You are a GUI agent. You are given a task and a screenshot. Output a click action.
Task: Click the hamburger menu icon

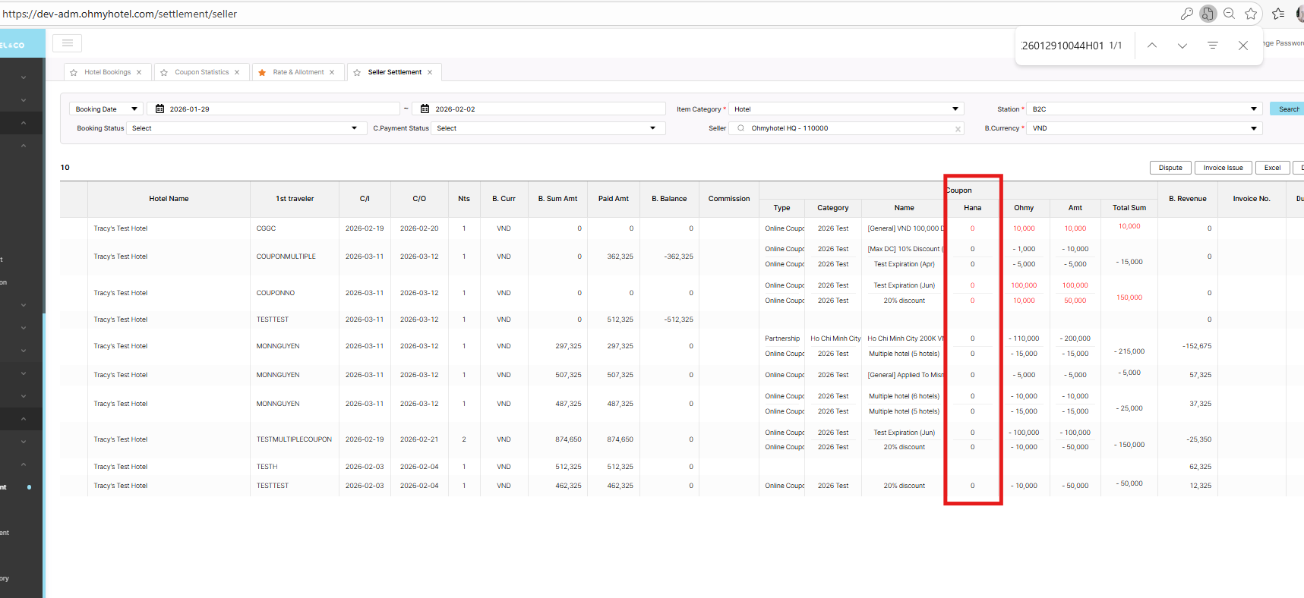click(x=67, y=43)
